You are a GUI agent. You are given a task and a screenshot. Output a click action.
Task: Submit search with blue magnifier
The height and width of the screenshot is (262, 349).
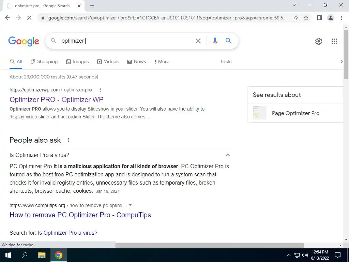point(228,41)
